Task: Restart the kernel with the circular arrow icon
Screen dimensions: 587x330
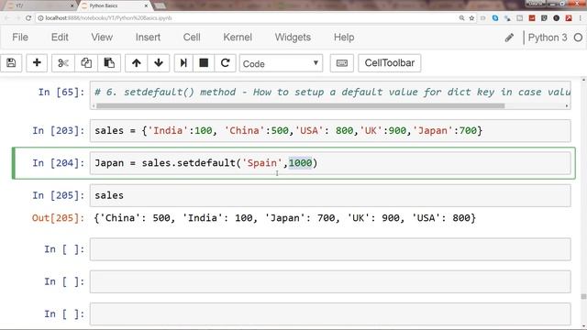Action: tap(225, 63)
